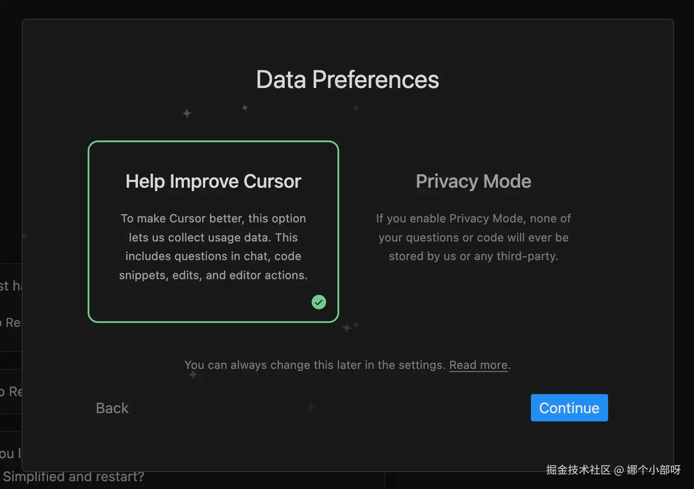Click the faint sparkle under the word Preferences
Image resolution: width=694 pixels, height=489 pixels.
click(356, 108)
